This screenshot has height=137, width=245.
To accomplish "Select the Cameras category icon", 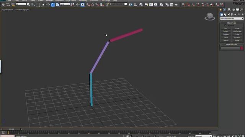I will point(232,14).
